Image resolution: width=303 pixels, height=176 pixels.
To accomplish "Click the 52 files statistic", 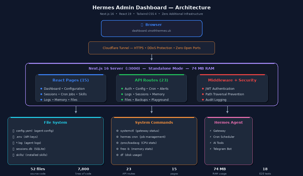I will [x=38, y=171].
